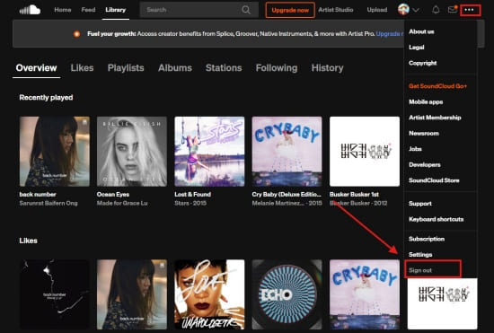Open the Following tab

(x=277, y=68)
